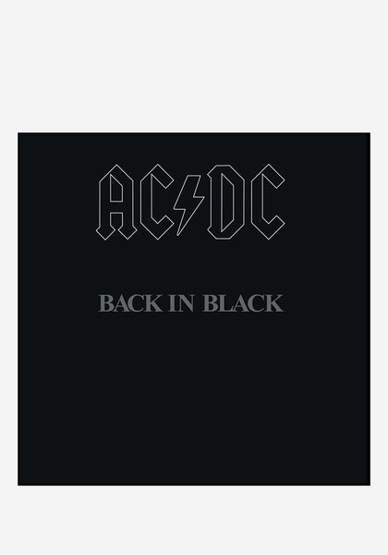
Task: Click the black area left of the AC/DC logo
Action: click(x=56, y=202)
